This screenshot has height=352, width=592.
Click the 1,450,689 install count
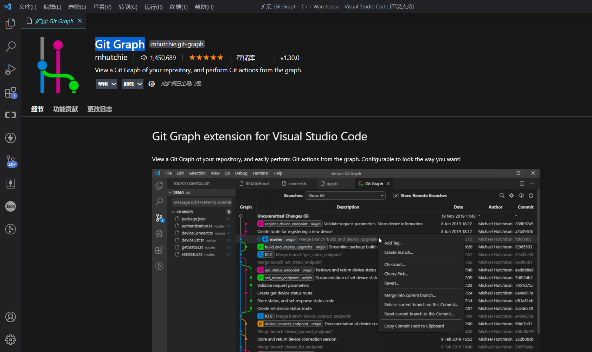click(158, 58)
